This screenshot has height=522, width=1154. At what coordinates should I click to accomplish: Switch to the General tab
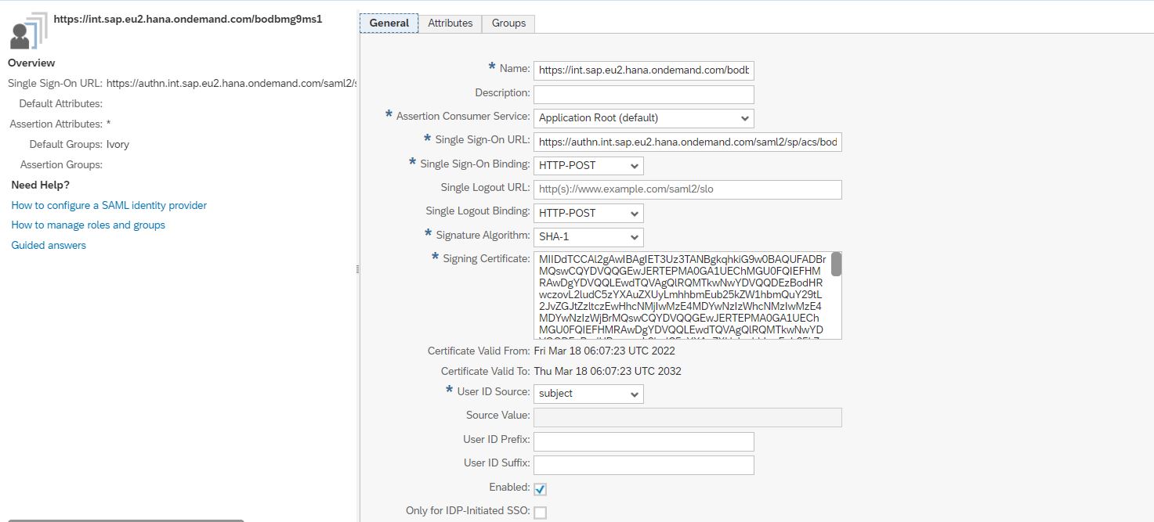click(x=389, y=23)
